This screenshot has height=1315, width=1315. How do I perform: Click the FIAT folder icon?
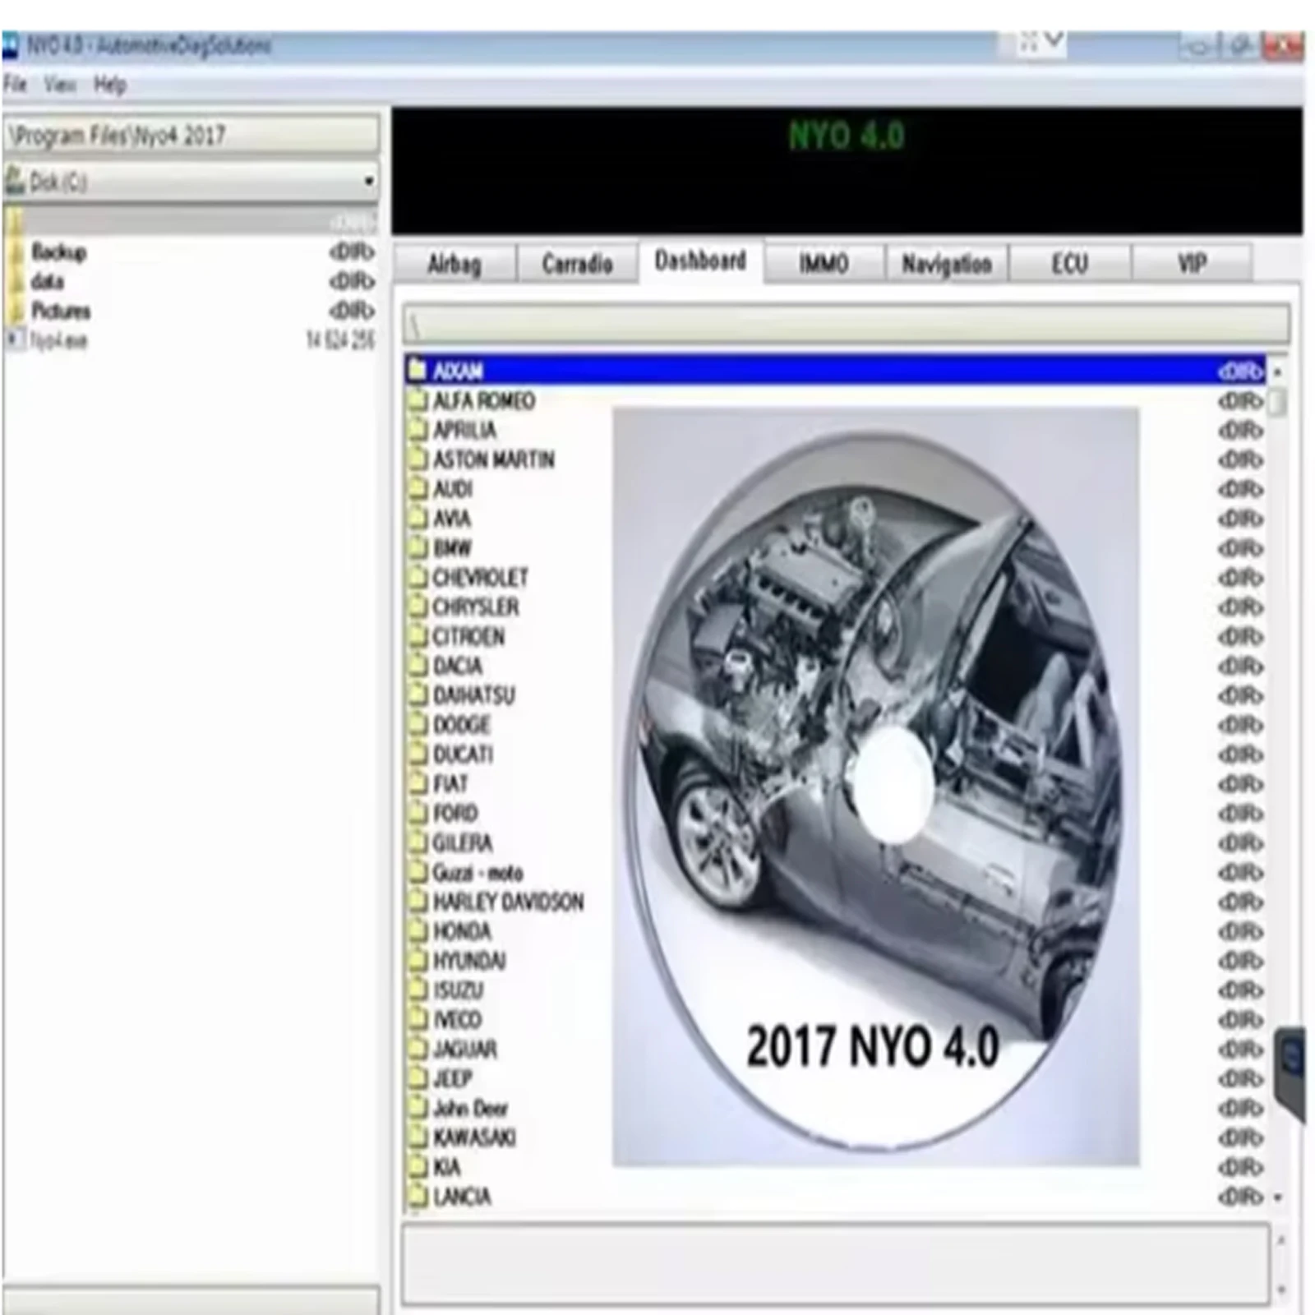tap(418, 784)
